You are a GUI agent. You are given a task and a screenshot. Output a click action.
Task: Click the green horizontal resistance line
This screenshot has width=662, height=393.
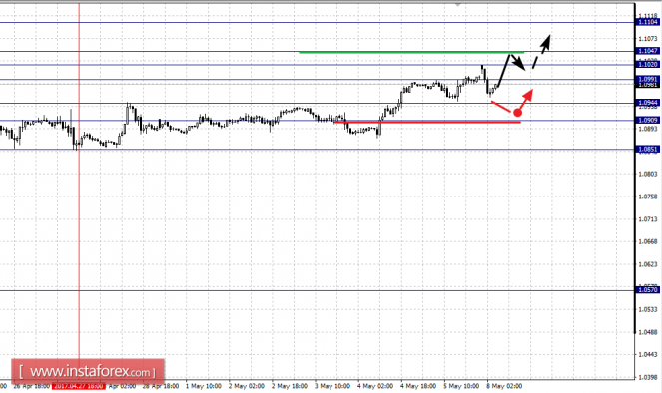click(x=411, y=52)
